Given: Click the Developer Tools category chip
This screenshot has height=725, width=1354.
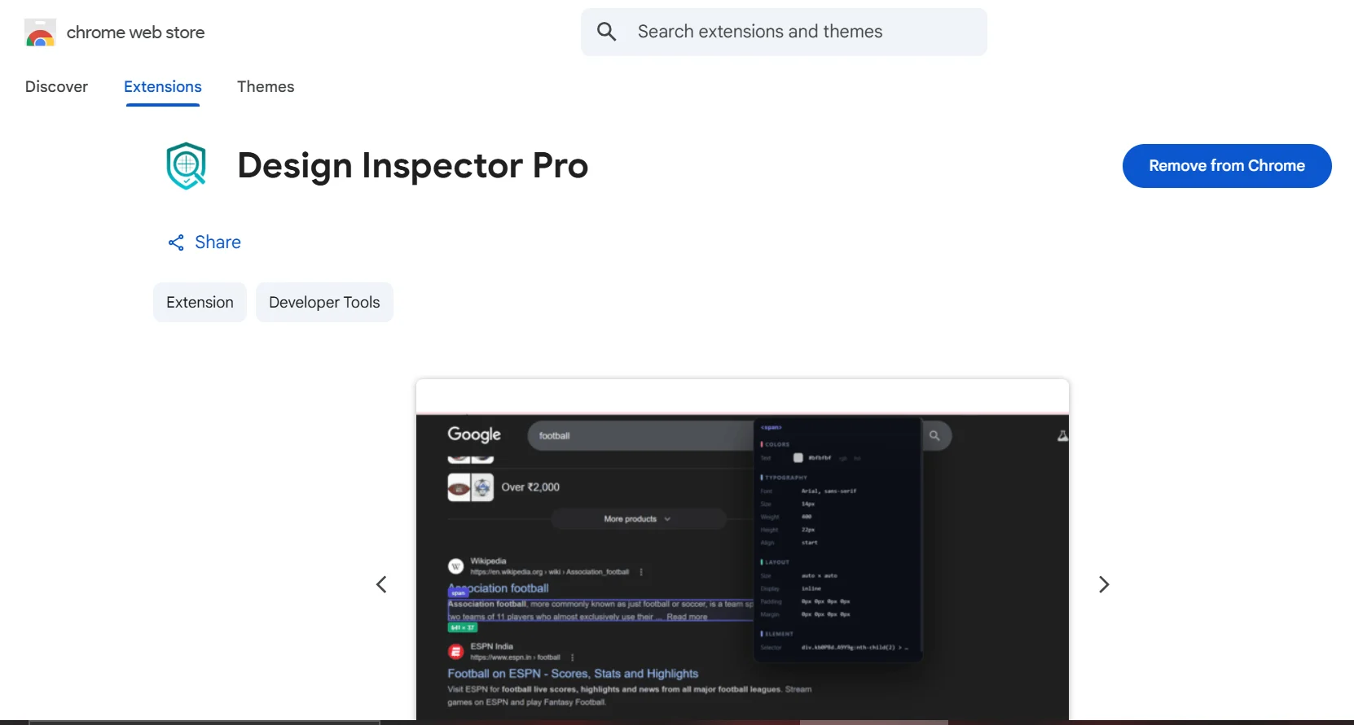Looking at the screenshot, I should 324,303.
